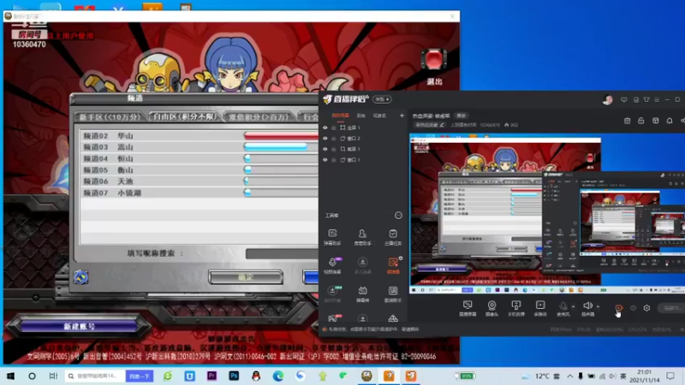
Task: Open Photoshop from the taskbar
Action: (234, 376)
